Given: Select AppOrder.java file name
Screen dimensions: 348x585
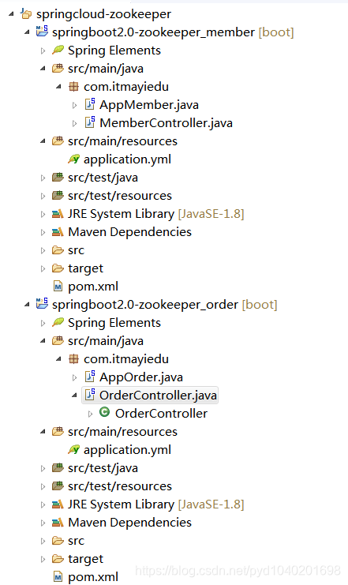Looking at the screenshot, I should 141,377.
